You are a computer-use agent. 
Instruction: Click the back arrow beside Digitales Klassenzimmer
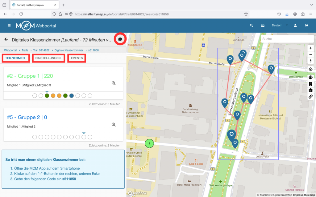[6, 39]
